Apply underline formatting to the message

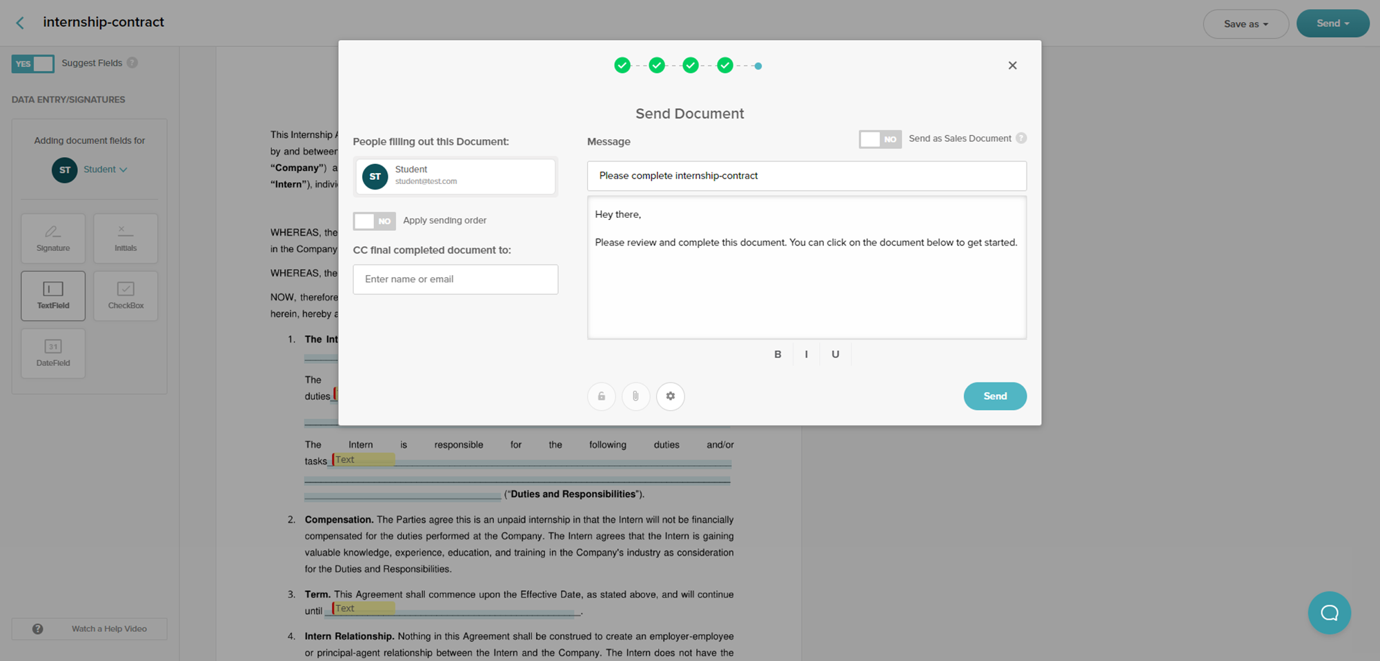(x=835, y=354)
